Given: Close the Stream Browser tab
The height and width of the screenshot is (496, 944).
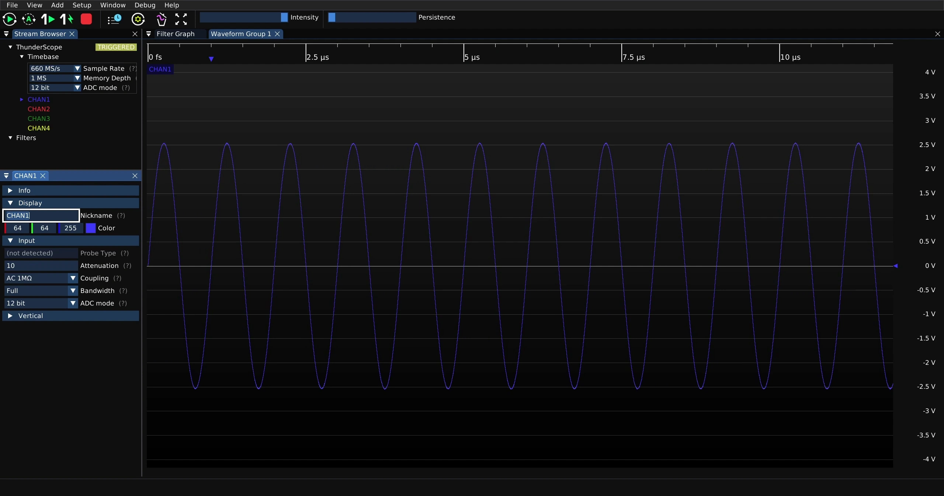Looking at the screenshot, I should pyautogui.click(x=72, y=34).
